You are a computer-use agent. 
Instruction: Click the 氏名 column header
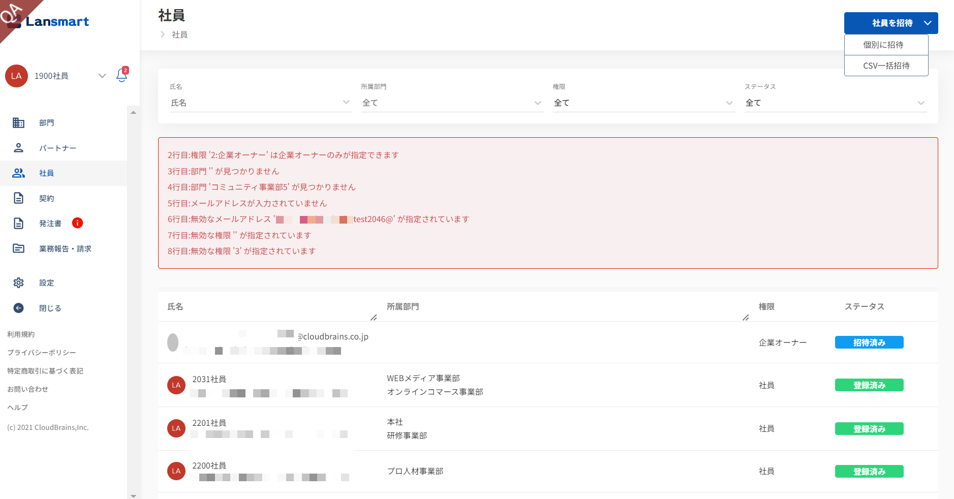coord(175,306)
